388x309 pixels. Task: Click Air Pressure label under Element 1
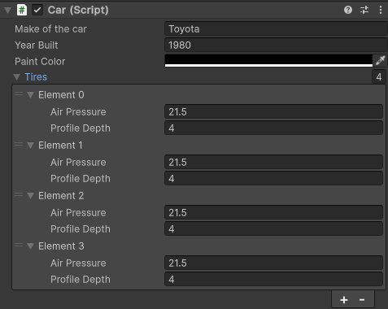(78, 163)
